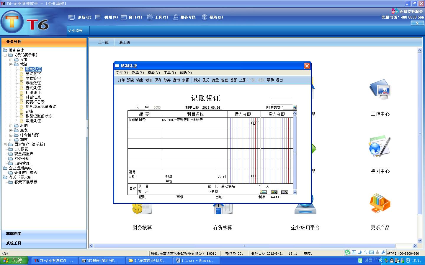Screen dimensions: 425x265
Task: Click the 存货核算 icon
Action: (x=223, y=209)
